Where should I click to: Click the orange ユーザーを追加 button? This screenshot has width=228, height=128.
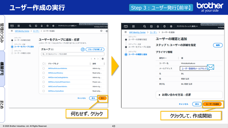(x=212, y=104)
